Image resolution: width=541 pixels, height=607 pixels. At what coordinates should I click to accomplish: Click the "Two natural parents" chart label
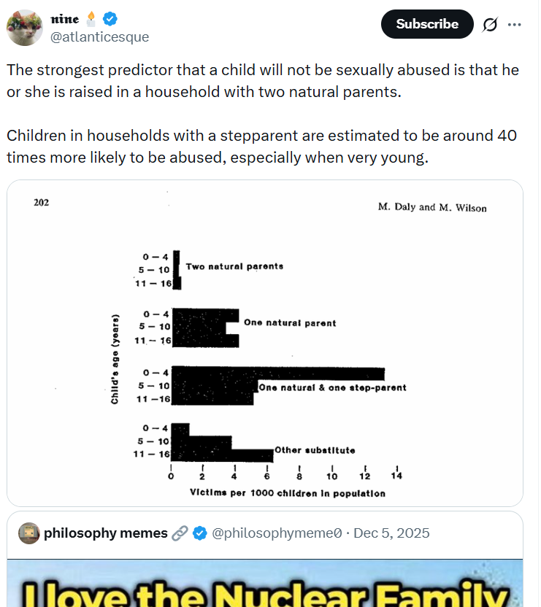click(x=234, y=266)
